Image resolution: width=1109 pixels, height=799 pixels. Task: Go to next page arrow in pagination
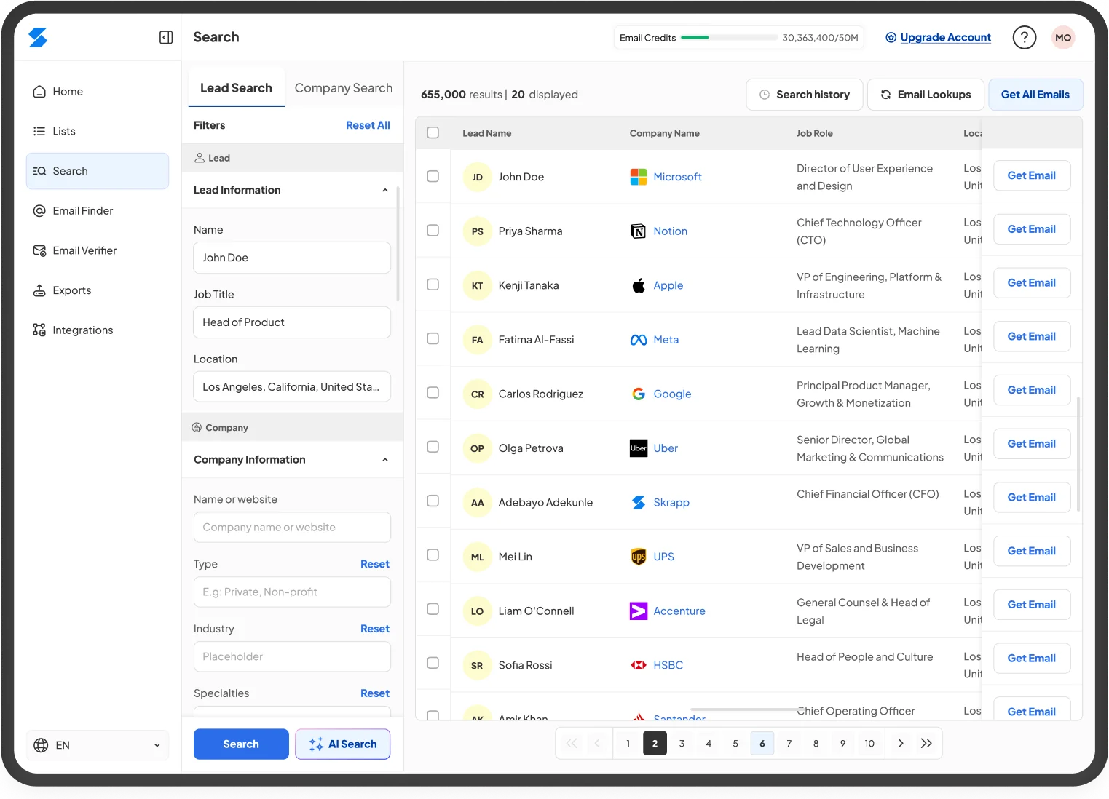click(901, 743)
